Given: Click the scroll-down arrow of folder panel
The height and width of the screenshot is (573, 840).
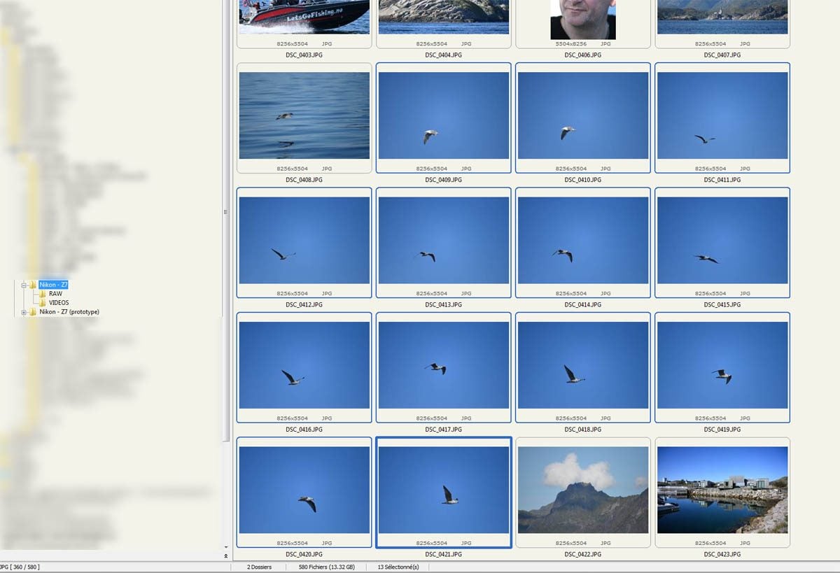Looking at the screenshot, I should click(225, 547).
